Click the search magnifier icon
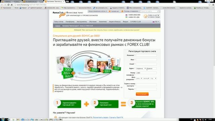Image resolution: width=215 pixels, height=121 pixels. [158, 11]
